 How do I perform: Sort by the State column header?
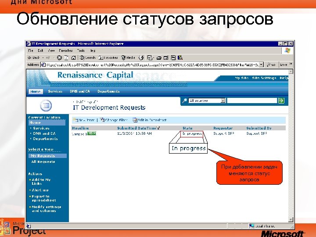(x=187, y=128)
